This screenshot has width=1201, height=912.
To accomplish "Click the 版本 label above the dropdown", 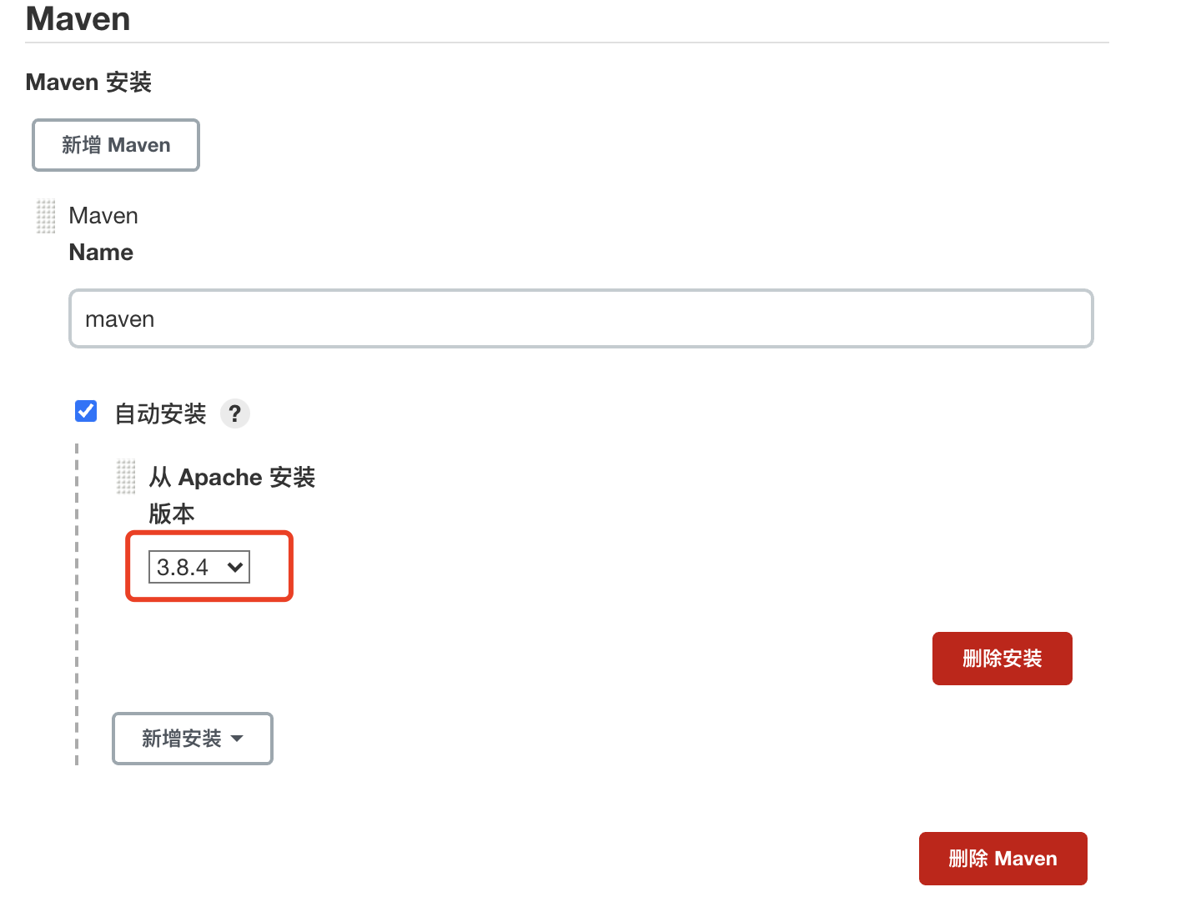I will point(172,514).
